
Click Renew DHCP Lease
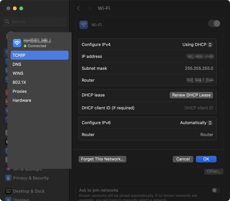191,95
